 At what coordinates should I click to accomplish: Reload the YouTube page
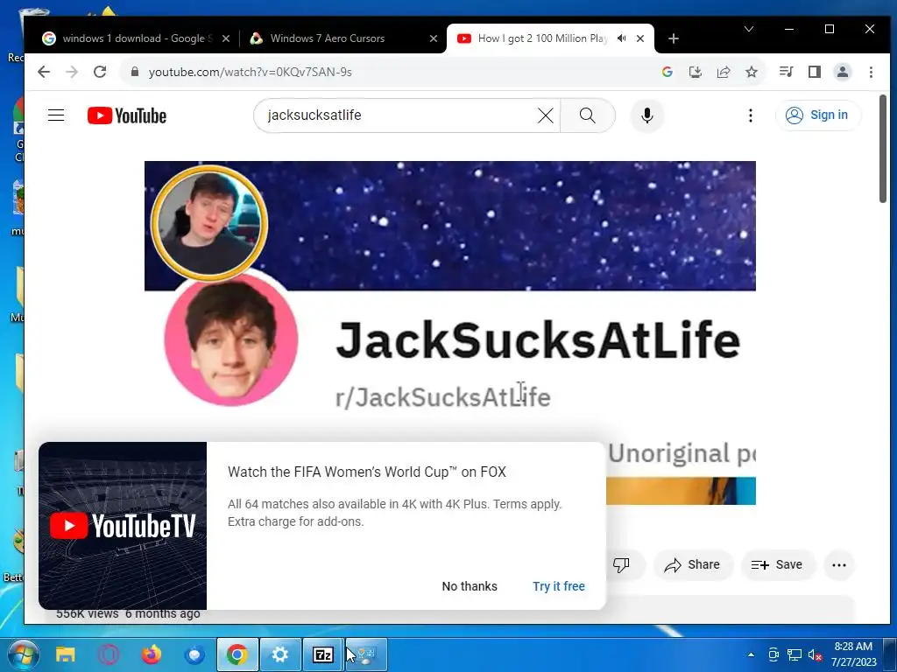100,72
